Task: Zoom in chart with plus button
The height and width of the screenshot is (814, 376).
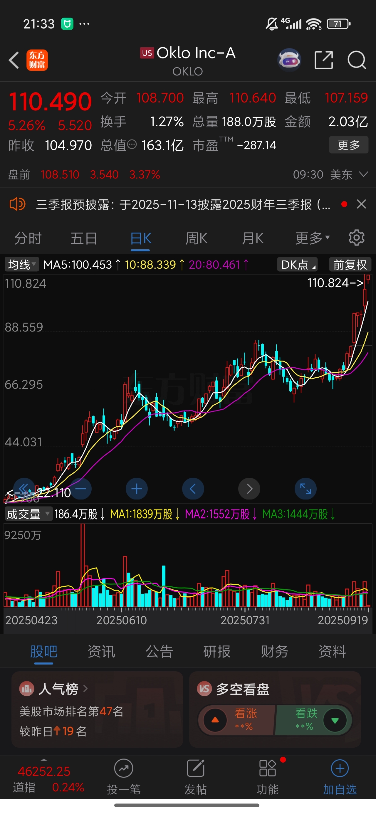Action: [x=137, y=489]
